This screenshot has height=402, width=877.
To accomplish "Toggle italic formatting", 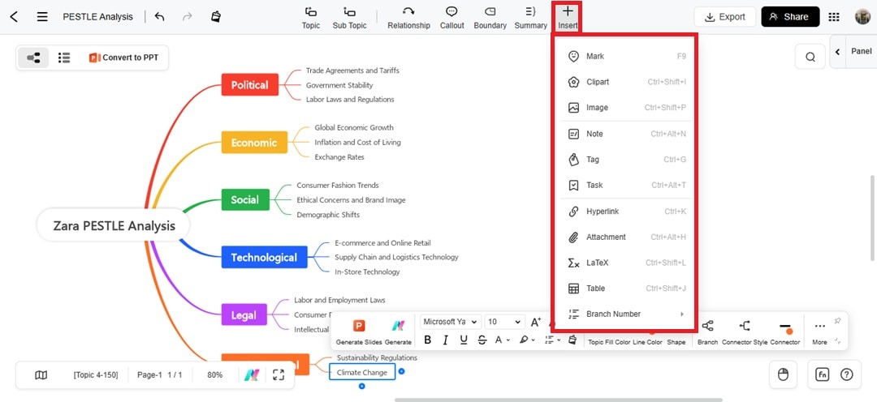I will tap(446, 340).
